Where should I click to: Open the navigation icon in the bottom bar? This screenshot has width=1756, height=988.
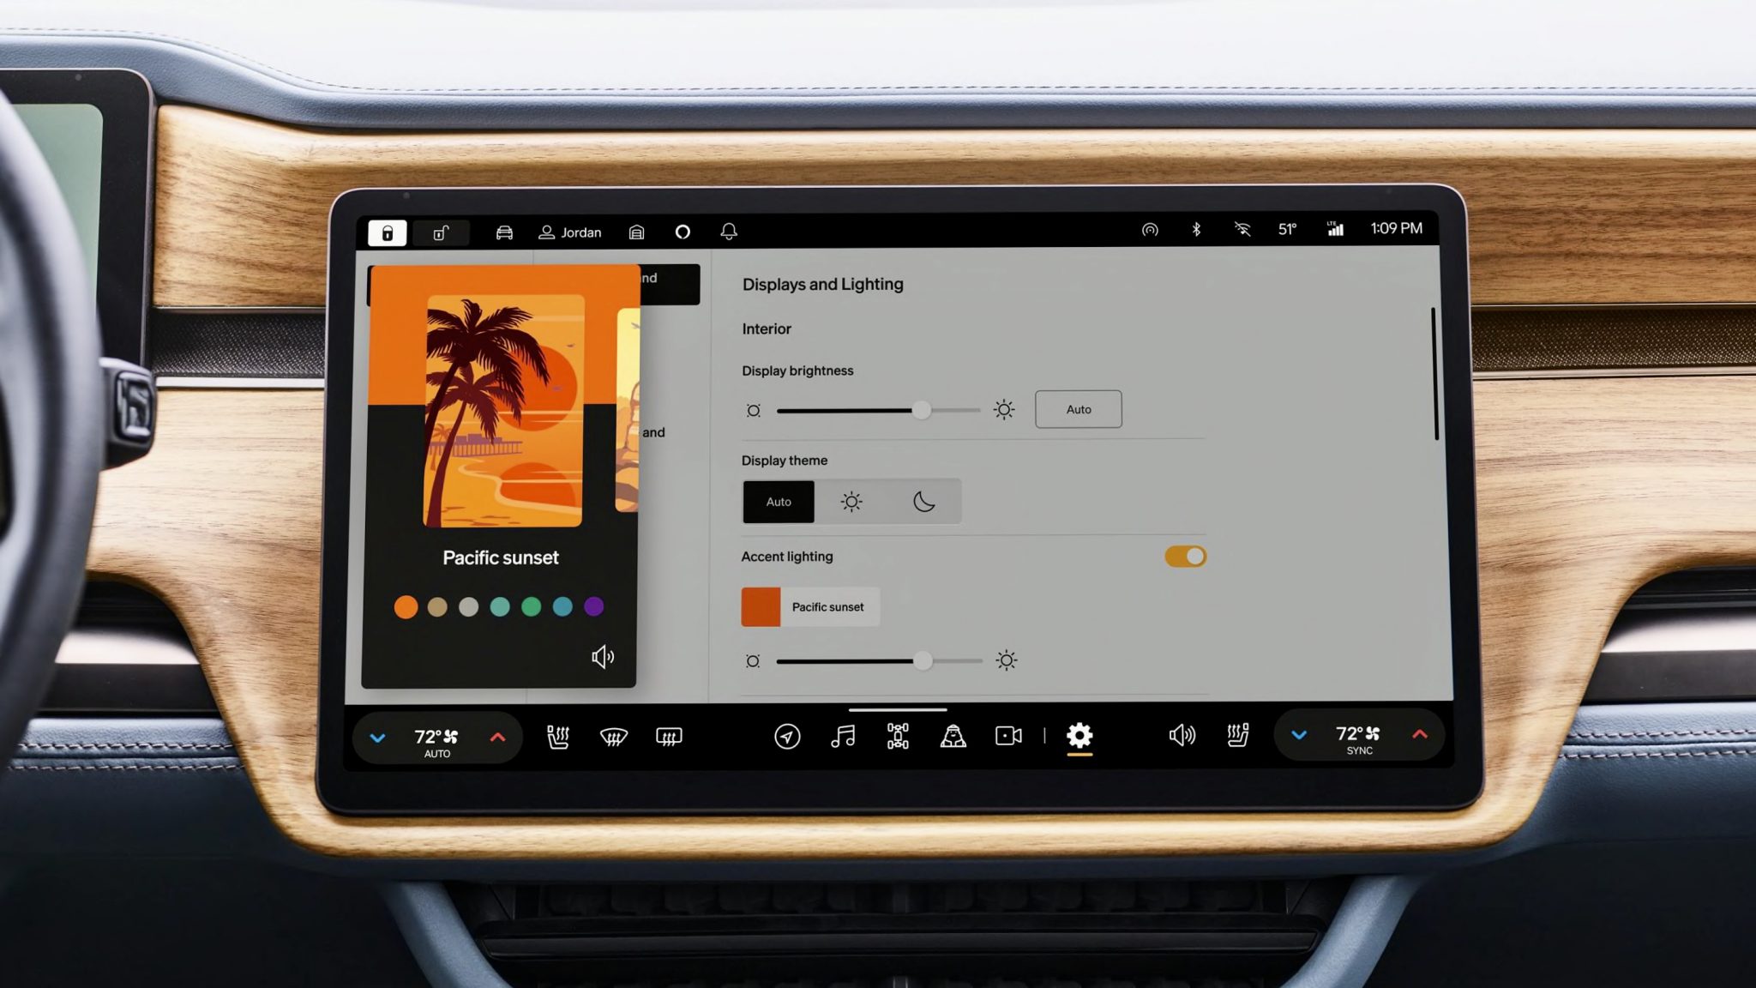click(786, 736)
